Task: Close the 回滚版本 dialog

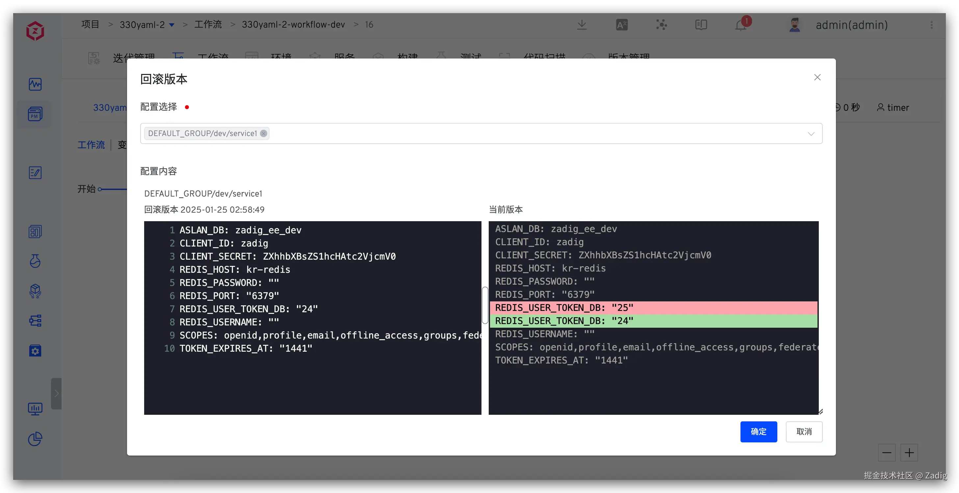Action: point(817,77)
